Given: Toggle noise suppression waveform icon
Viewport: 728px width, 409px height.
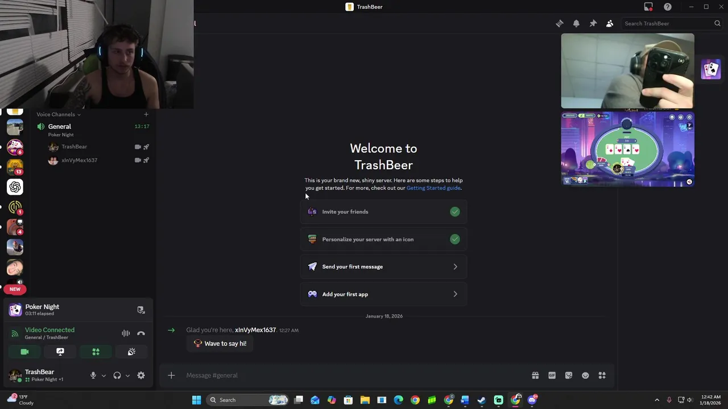Looking at the screenshot, I should [126, 333].
